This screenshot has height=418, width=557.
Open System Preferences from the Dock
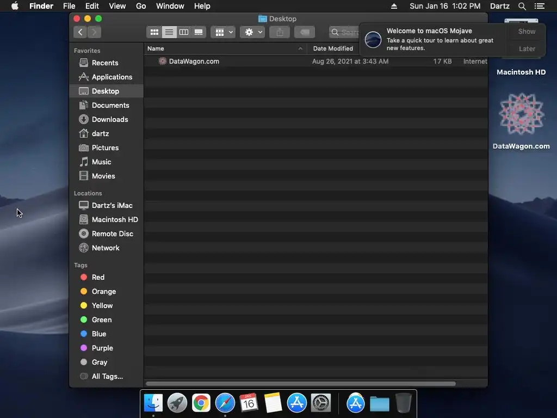click(321, 403)
